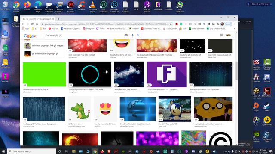Viewport: 275px width, 154px height.
Task: Open the CloudConvert bookmark
Action: tap(170, 29)
